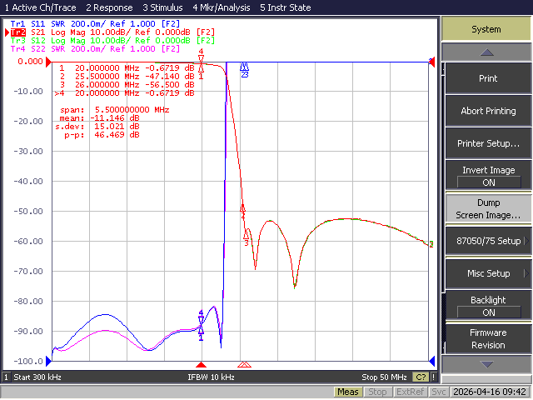The height and width of the screenshot is (400, 533).
Task: Click the IFBW 10 kHz field
Action: (x=211, y=377)
